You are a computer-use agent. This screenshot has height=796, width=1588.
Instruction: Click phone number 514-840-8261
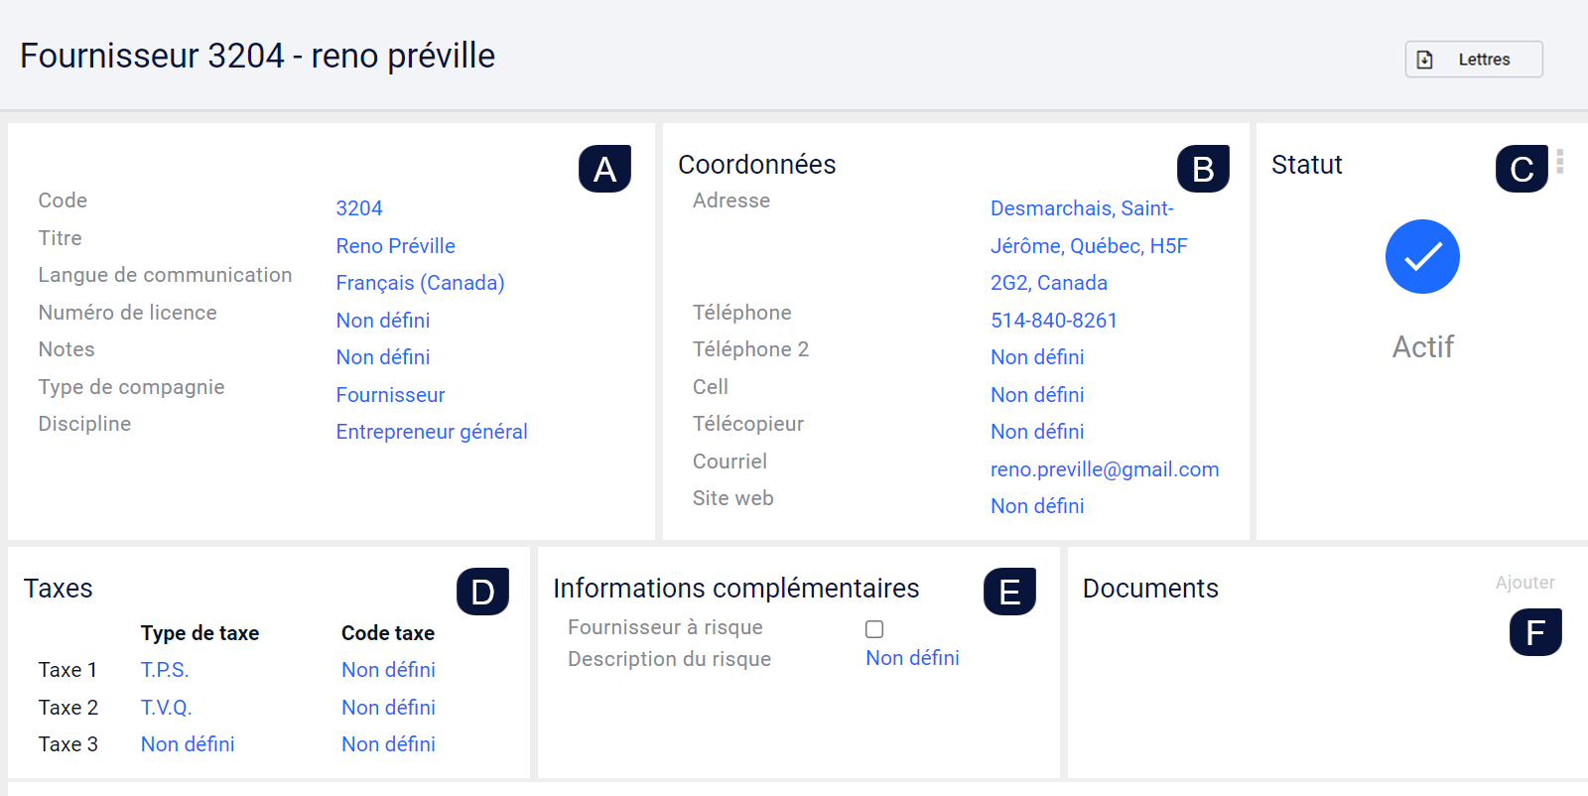tap(1054, 321)
